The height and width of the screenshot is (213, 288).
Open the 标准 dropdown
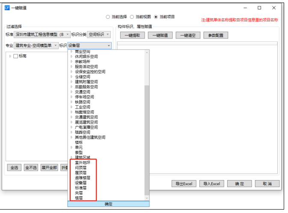(42, 34)
